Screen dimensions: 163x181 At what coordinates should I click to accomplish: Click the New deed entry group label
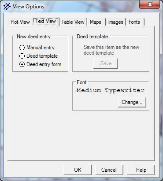click(x=33, y=37)
